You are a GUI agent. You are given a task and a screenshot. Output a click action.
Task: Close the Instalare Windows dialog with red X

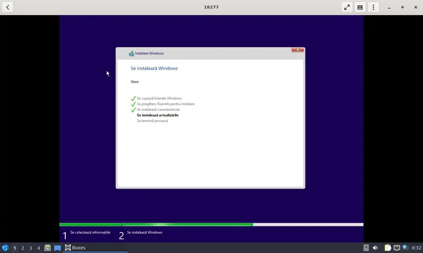tap(297, 50)
